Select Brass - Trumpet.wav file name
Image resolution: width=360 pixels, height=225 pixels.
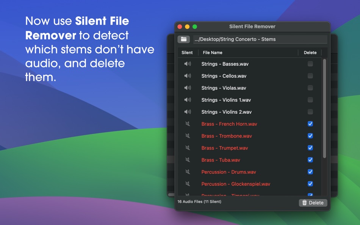(x=225, y=148)
